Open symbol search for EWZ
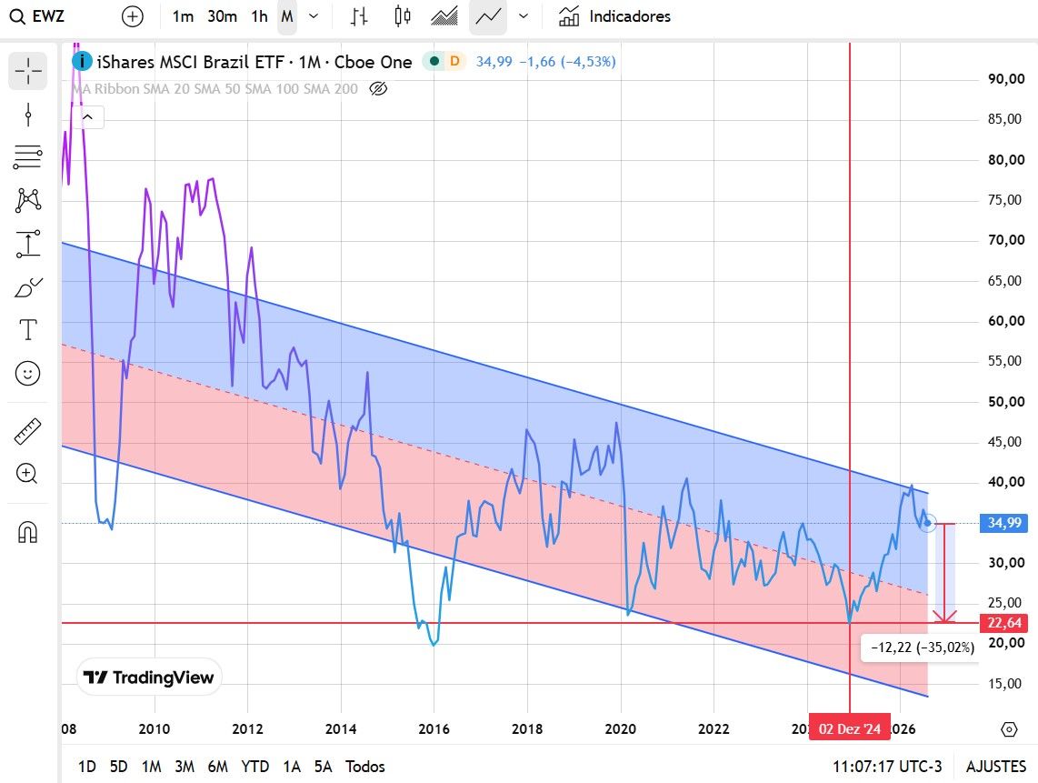The height and width of the screenshot is (783, 1038). pyautogui.click(x=38, y=15)
